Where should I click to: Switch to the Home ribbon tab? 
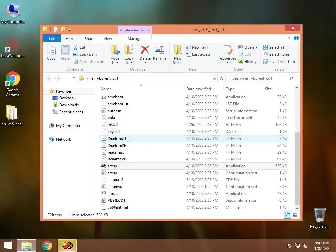[x=71, y=39]
